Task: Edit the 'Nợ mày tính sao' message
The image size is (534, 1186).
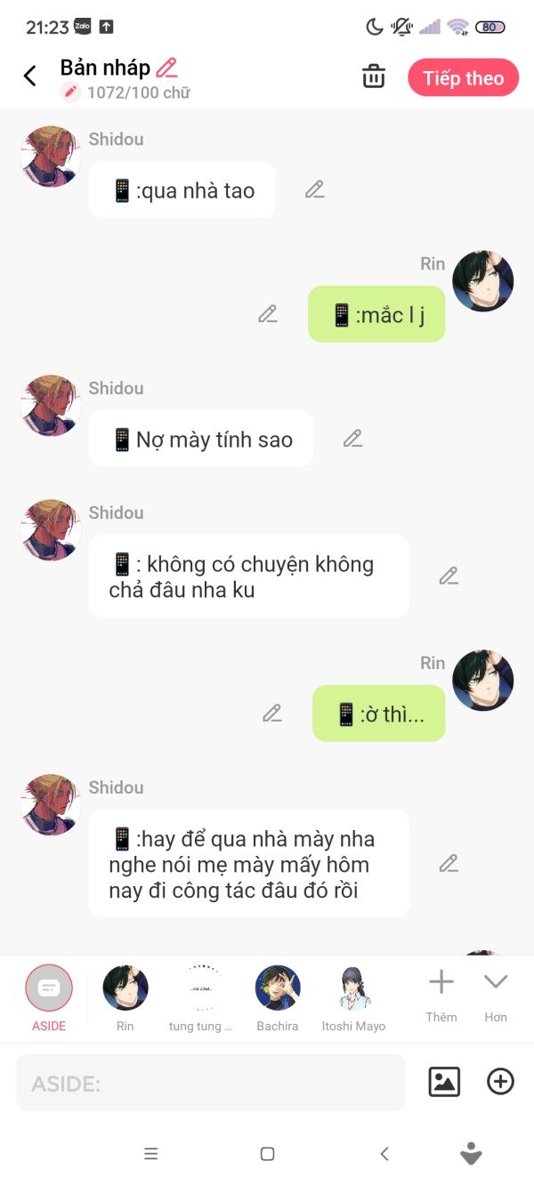Action: coord(353,439)
